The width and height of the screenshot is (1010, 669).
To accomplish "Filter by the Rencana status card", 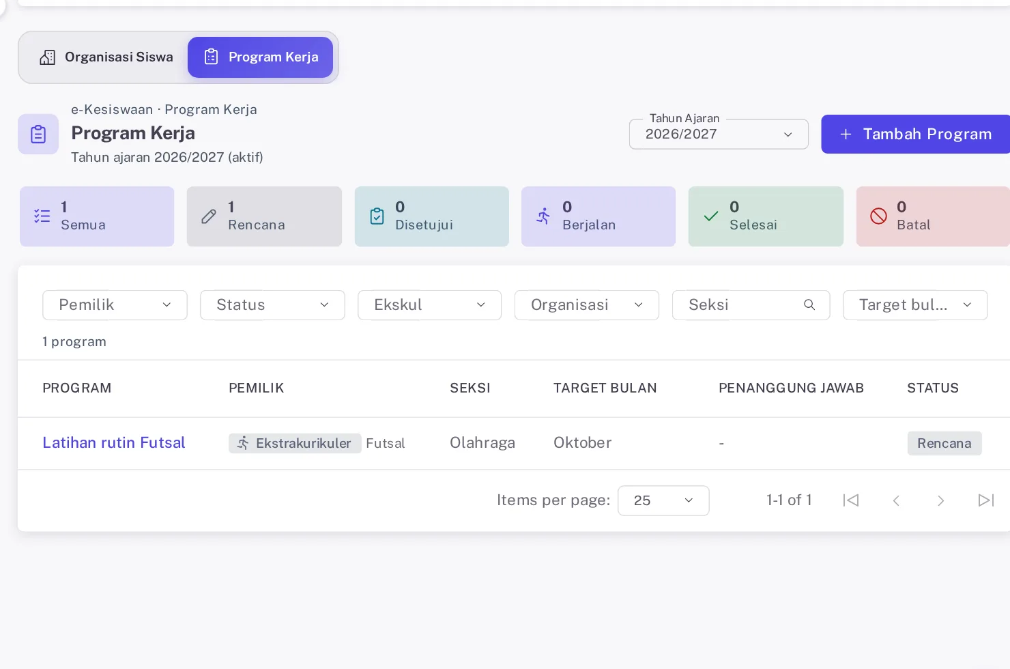I will pos(264,216).
